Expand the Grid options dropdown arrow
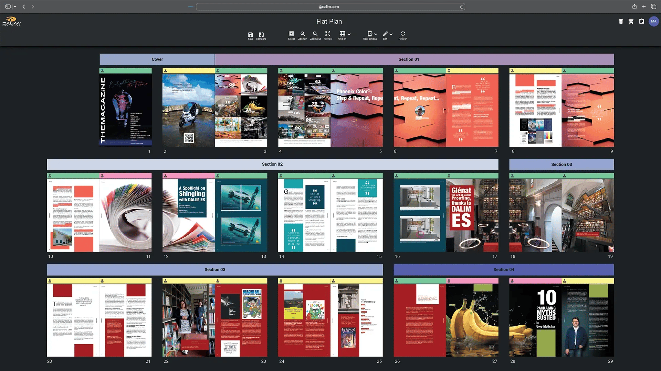 pos(349,34)
